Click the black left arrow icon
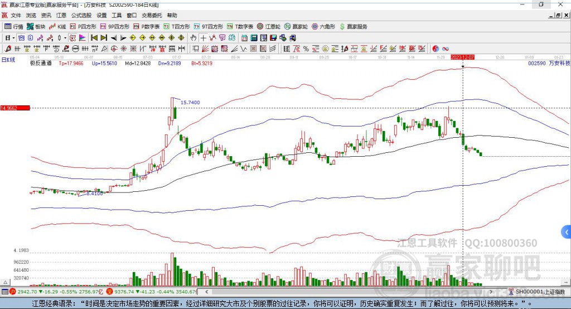The width and height of the screenshot is (571, 309). pos(114,38)
